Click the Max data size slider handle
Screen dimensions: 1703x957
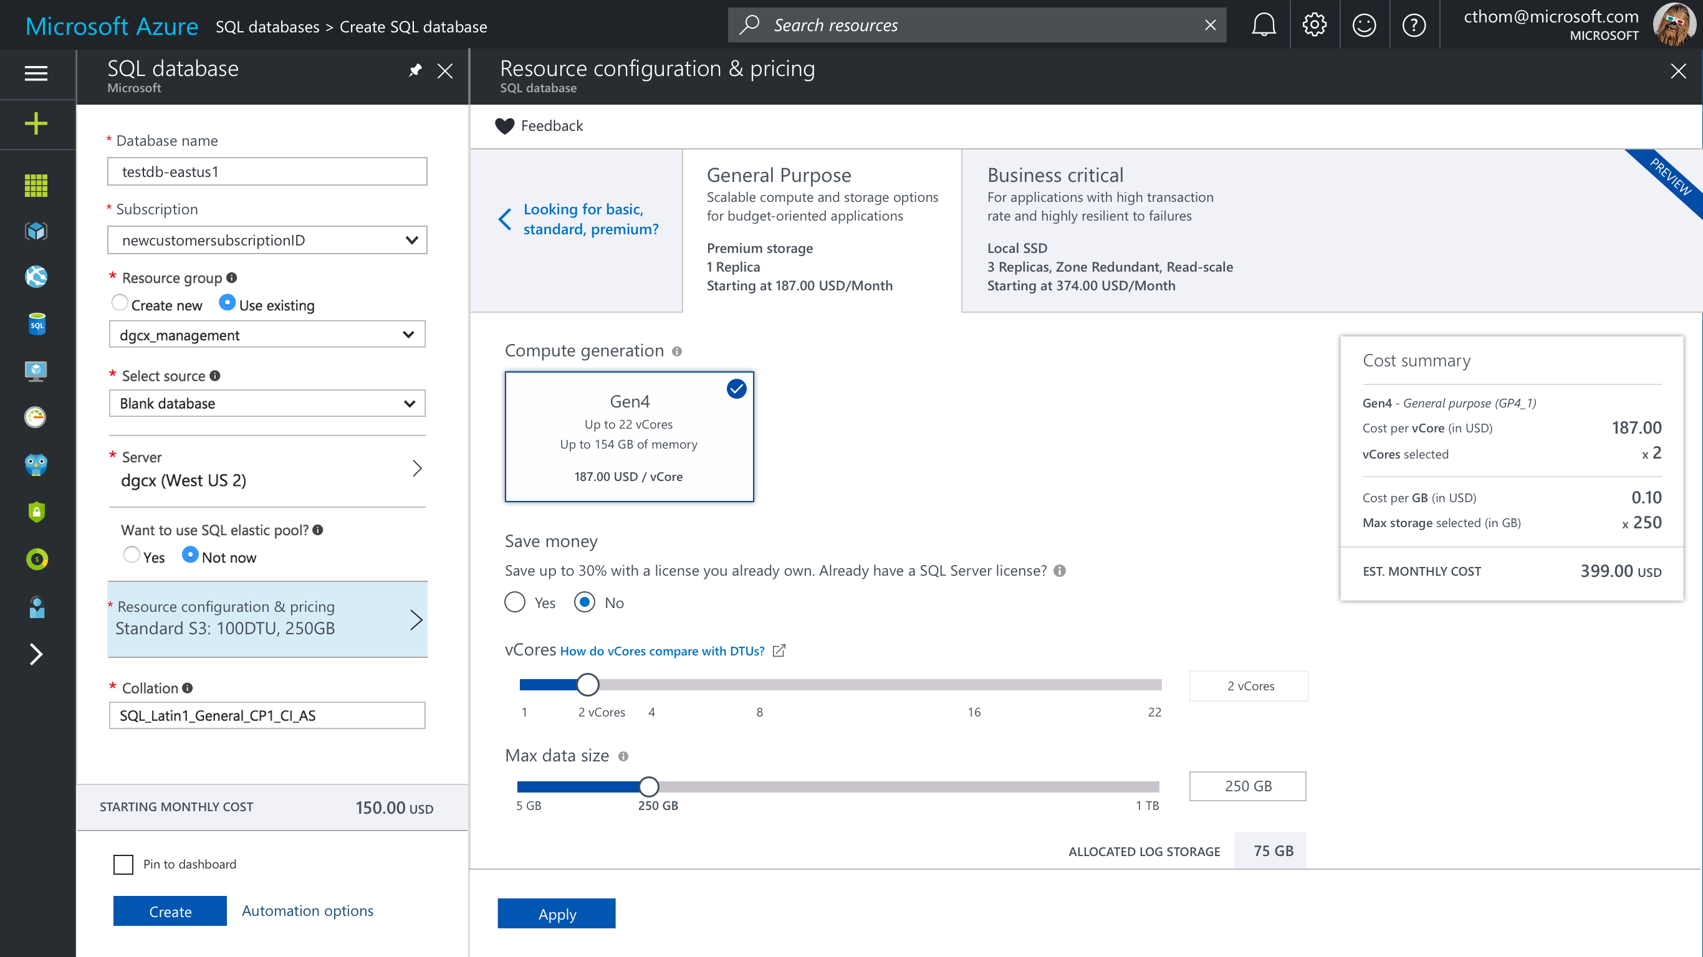coord(648,786)
